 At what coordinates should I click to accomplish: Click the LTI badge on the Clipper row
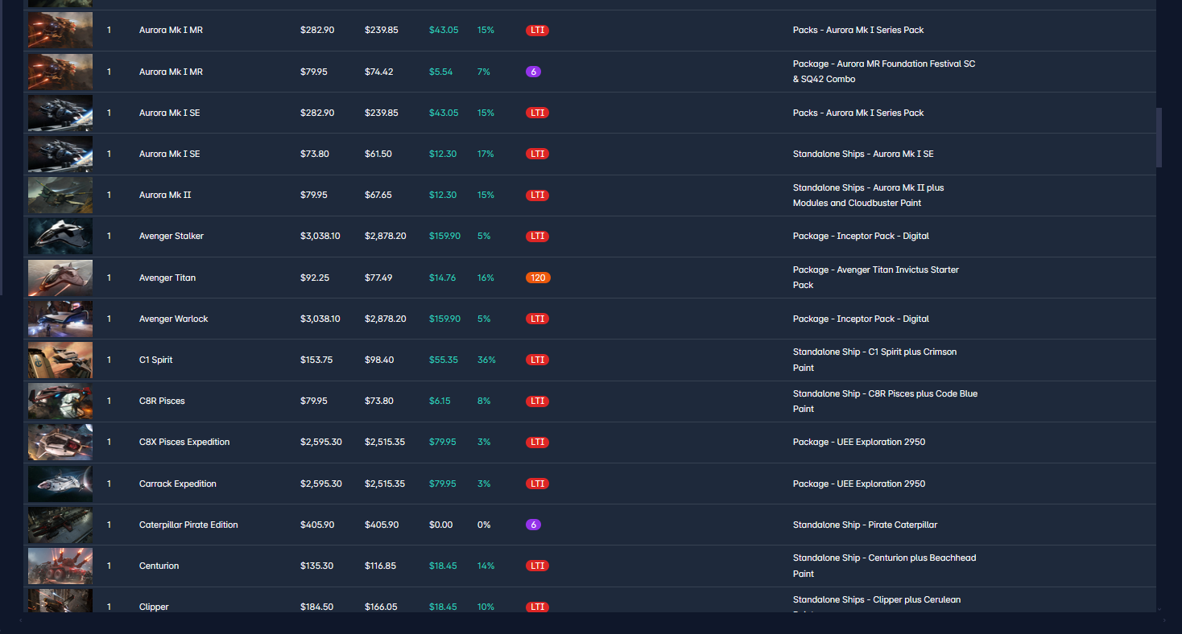coord(537,607)
